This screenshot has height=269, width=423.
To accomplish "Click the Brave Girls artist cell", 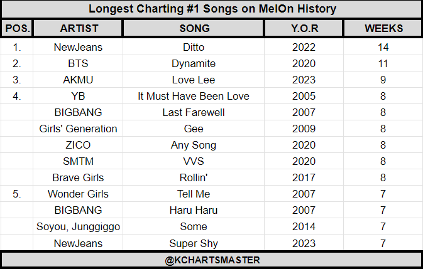I will [77, 177].
